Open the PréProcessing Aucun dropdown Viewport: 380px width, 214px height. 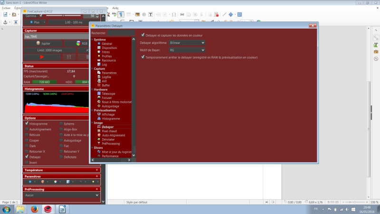point(62,195)
